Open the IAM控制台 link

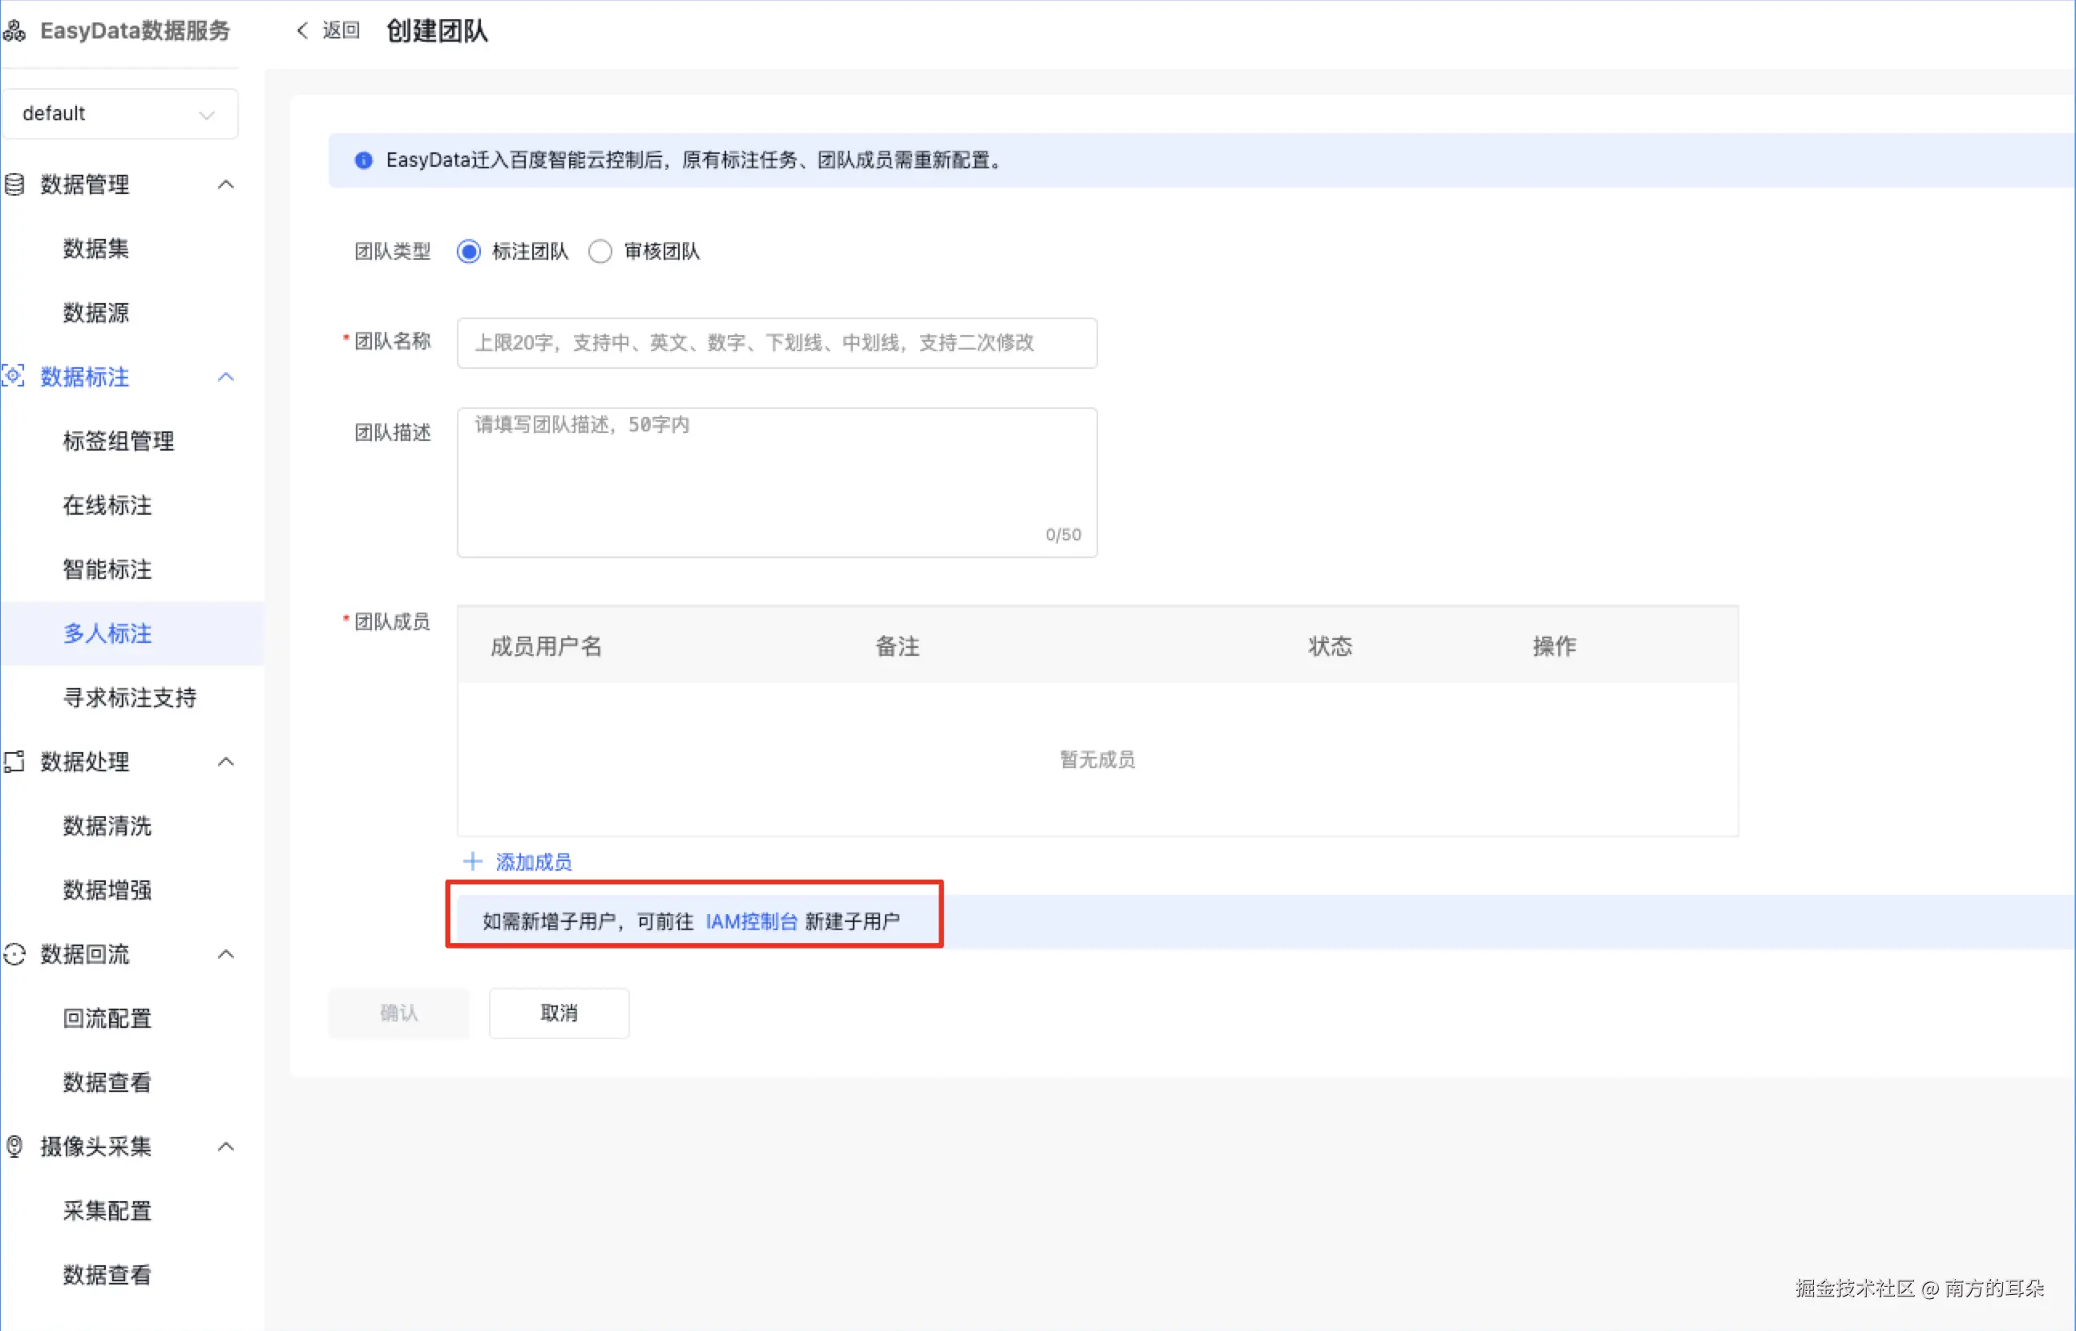(750, 921)
